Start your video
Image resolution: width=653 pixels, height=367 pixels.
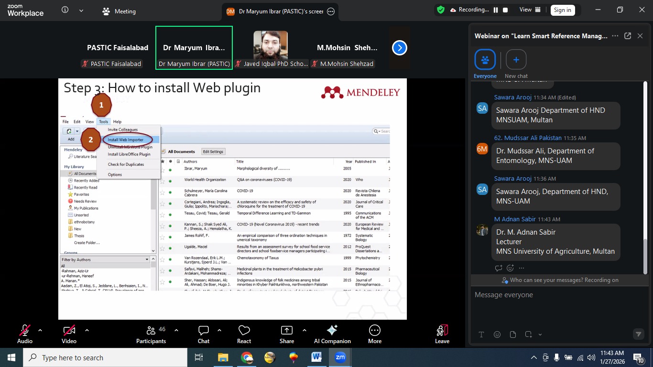(69, 333)
